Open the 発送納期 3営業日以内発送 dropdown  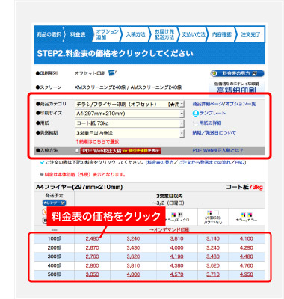click(129, 133)
